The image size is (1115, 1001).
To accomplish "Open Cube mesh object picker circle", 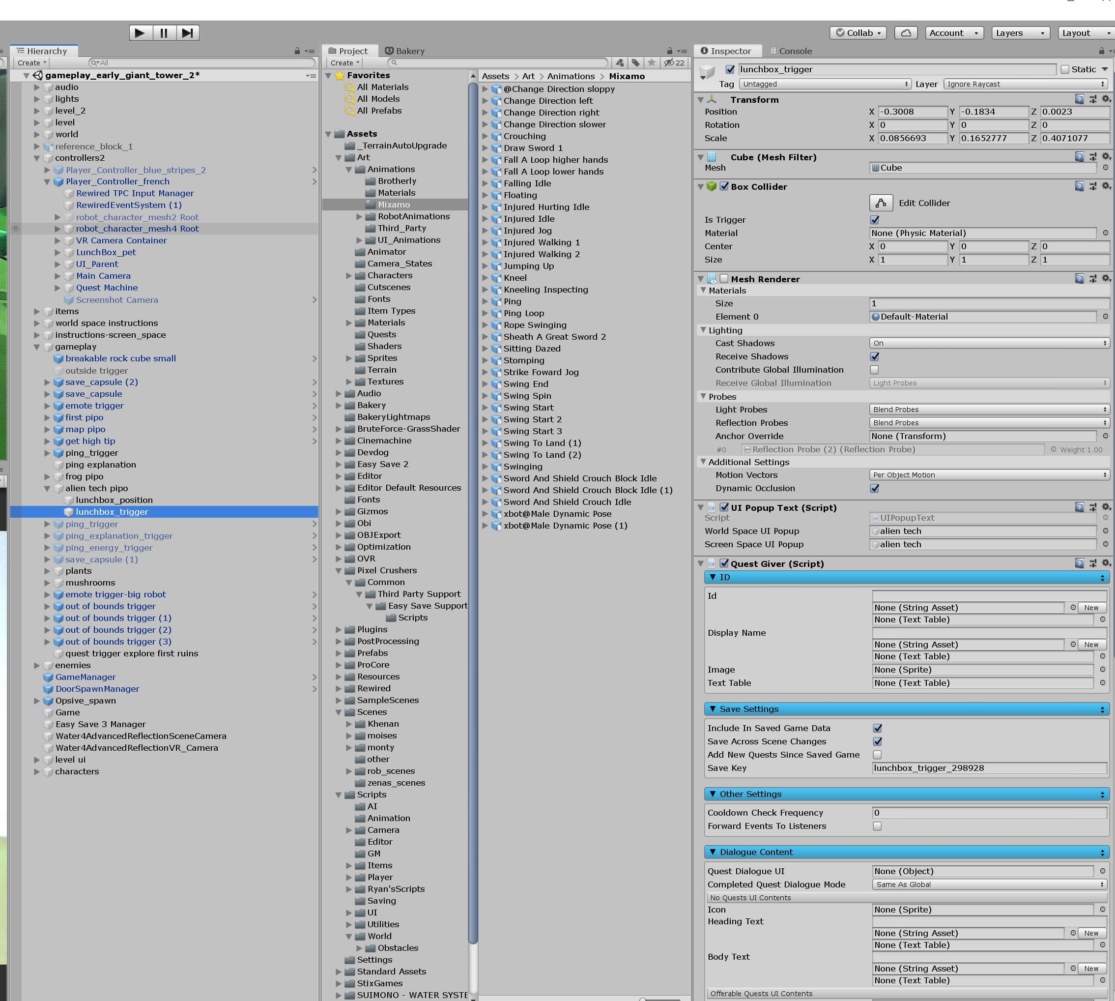I will click(1106, 168).
